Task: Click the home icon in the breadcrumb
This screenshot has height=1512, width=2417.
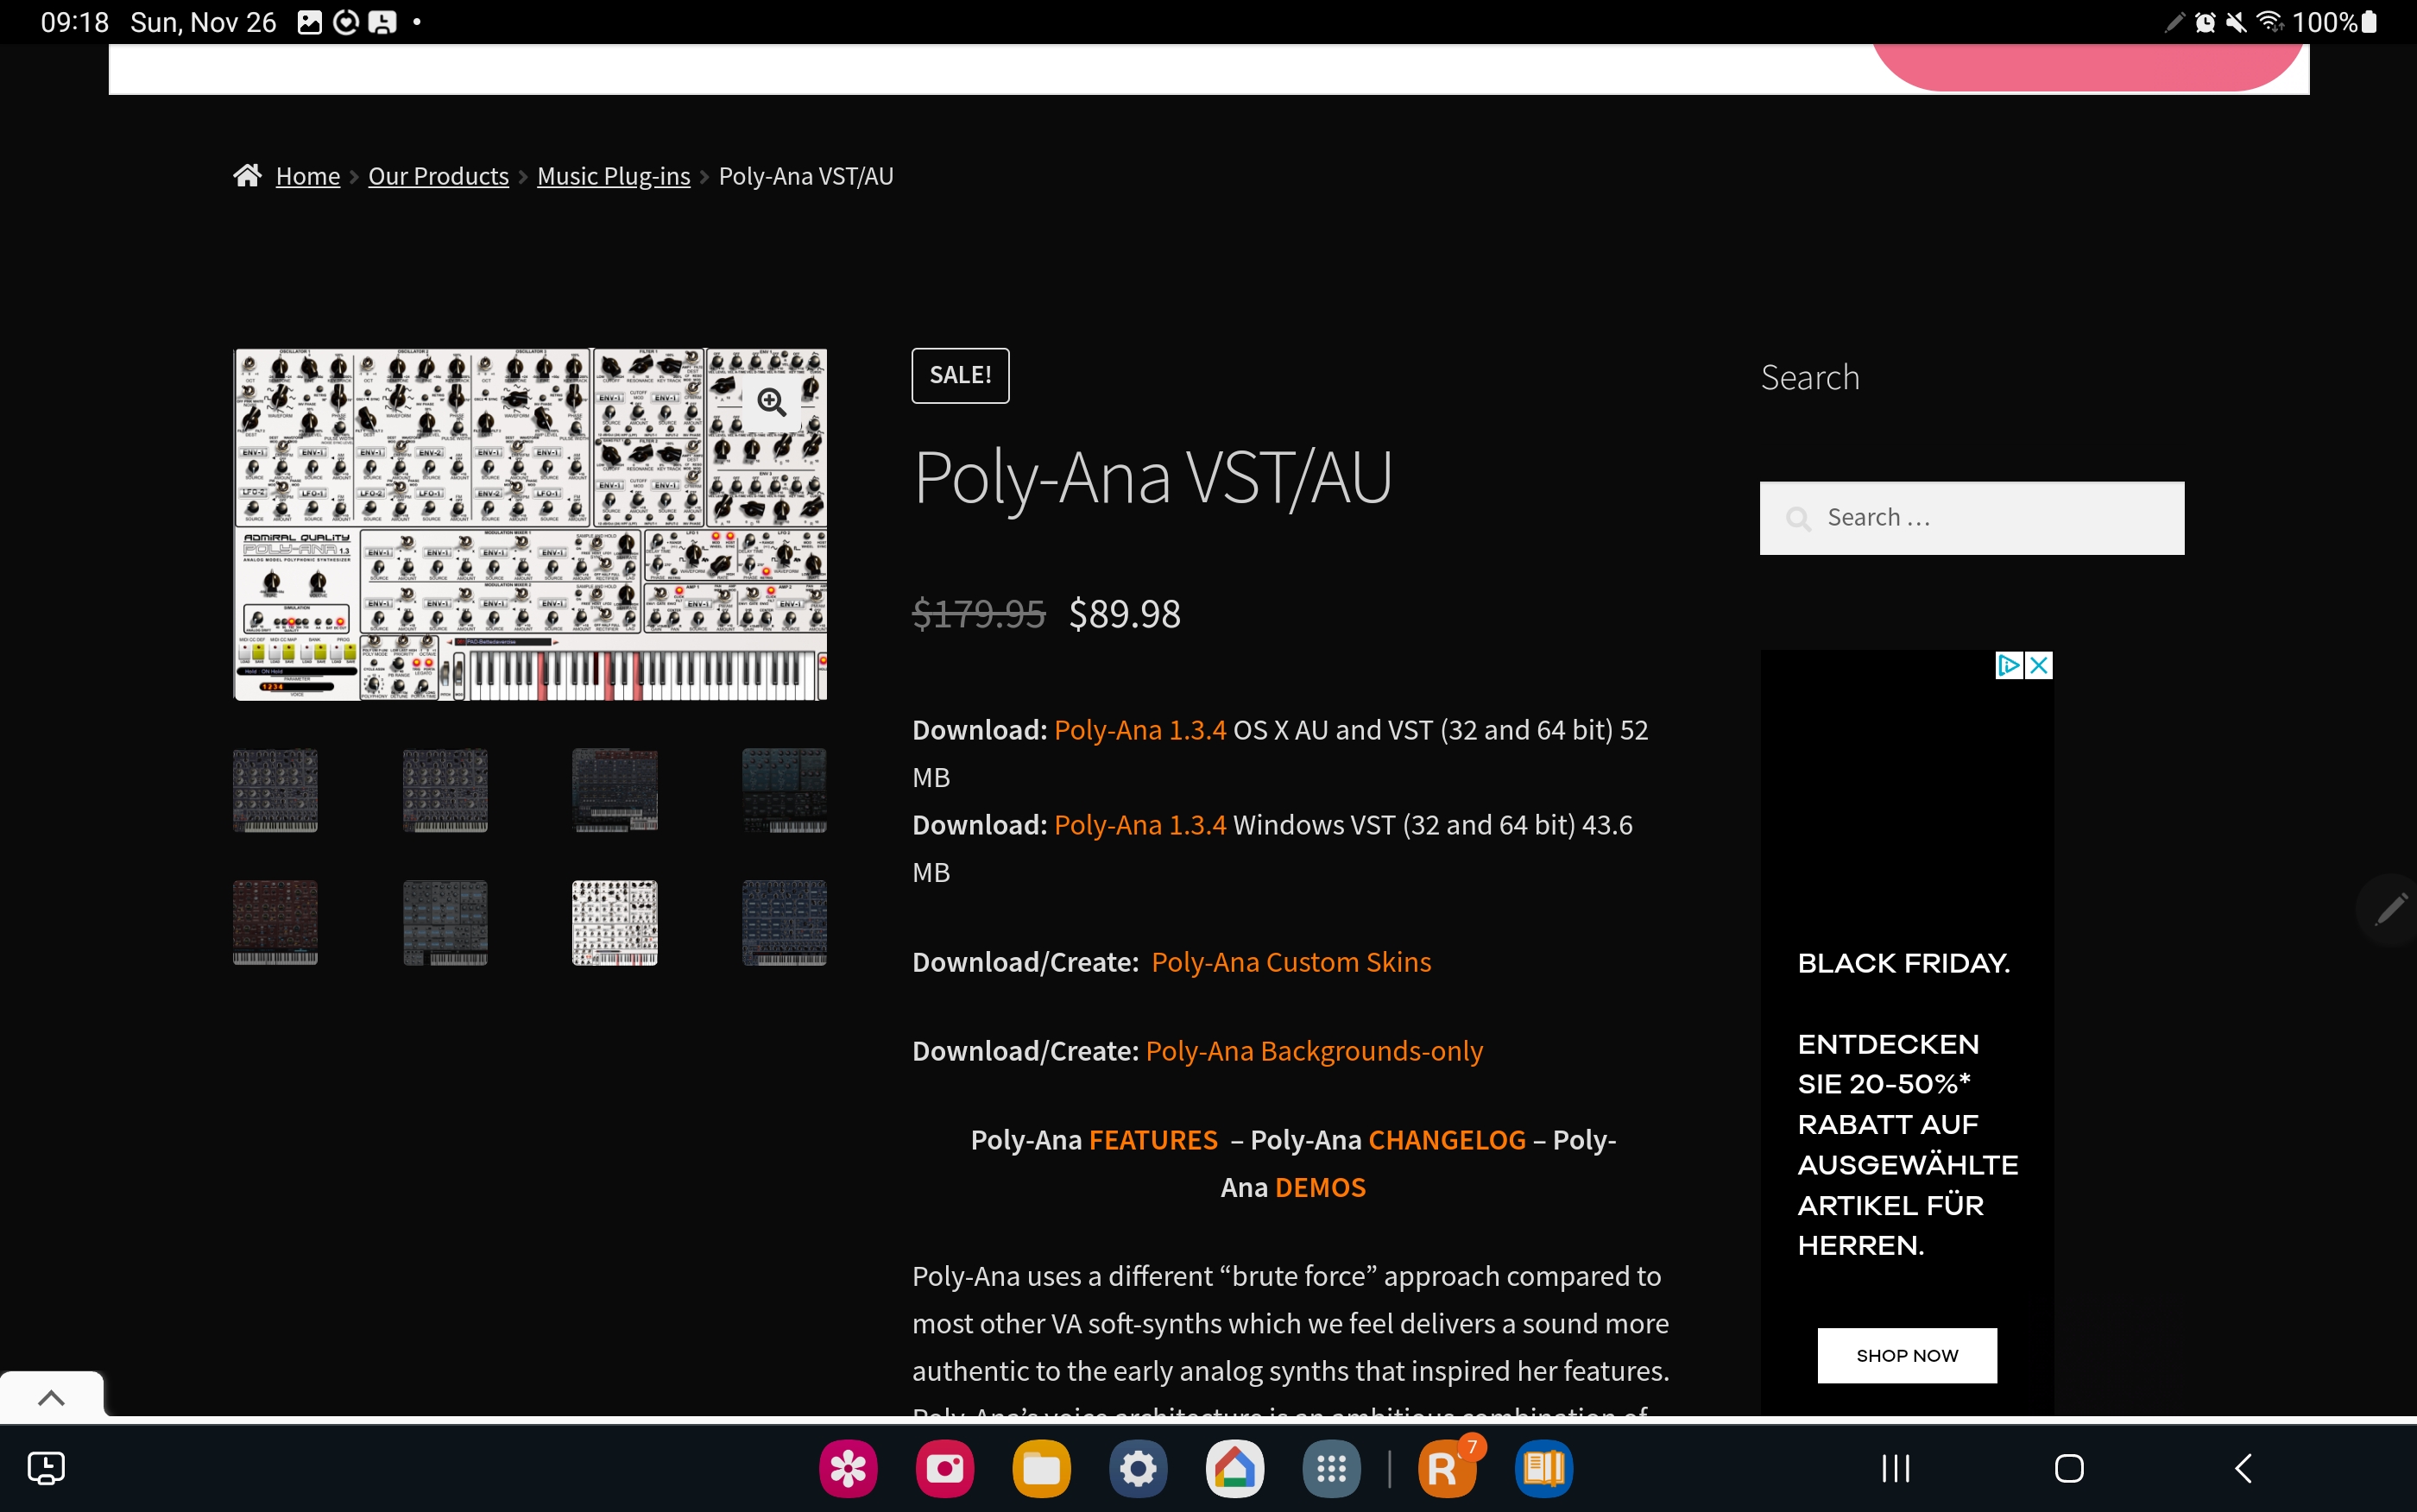Action: click(247, 176)
